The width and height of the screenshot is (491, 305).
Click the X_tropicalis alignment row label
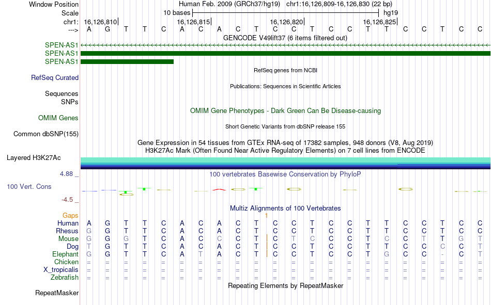[x=61, y=270]
